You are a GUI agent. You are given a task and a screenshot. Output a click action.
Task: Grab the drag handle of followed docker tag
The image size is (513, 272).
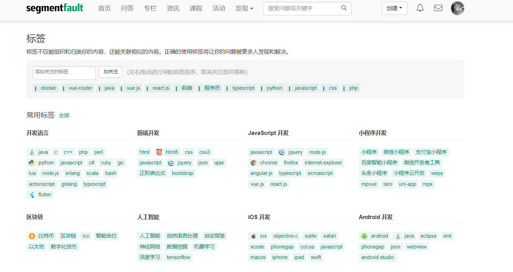(36, 88)
